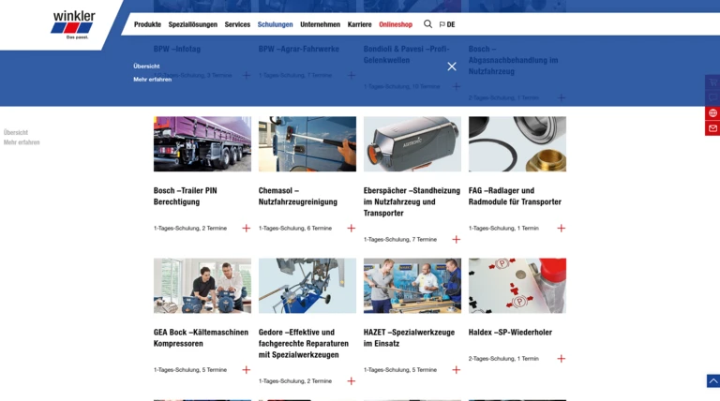720x401 pixels.
Task: Close the blue submenu overlay with X
Action: pyautogui.click(x=452, y=67)
